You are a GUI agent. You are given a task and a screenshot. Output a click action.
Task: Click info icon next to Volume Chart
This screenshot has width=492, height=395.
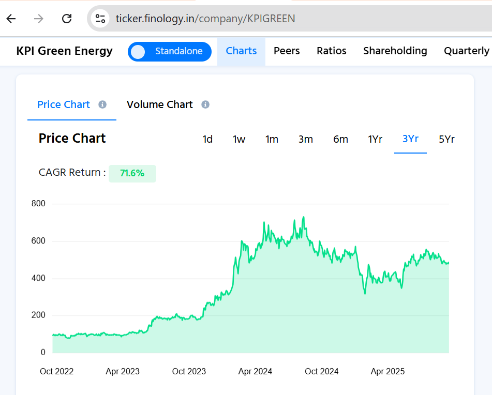pyautogui.click(x=205, y=104)
